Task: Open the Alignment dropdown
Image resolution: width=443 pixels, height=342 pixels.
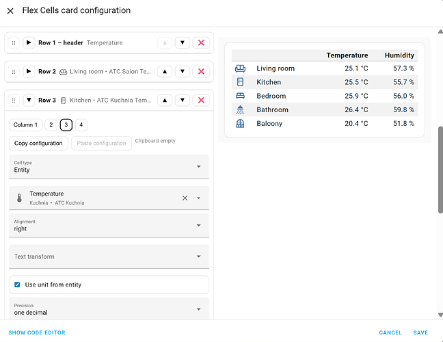Action: (109, 225)
